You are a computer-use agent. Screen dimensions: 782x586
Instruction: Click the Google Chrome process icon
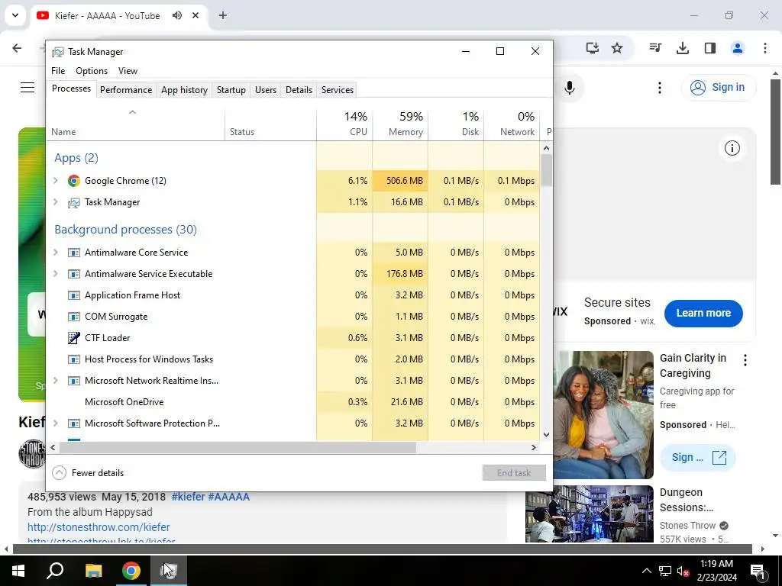click(x=74, y=181)
